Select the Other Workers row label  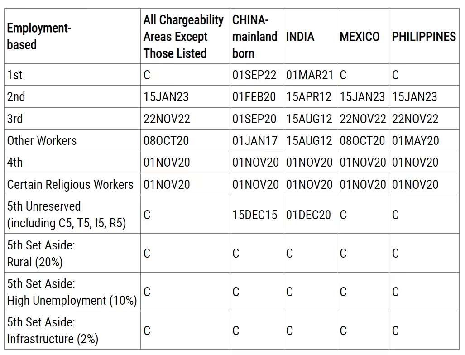(42, 140)
